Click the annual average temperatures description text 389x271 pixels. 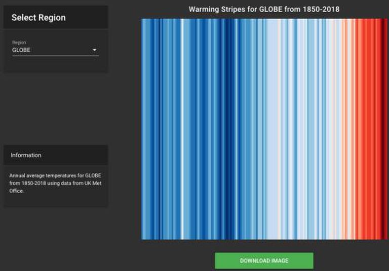coord(55,179)
